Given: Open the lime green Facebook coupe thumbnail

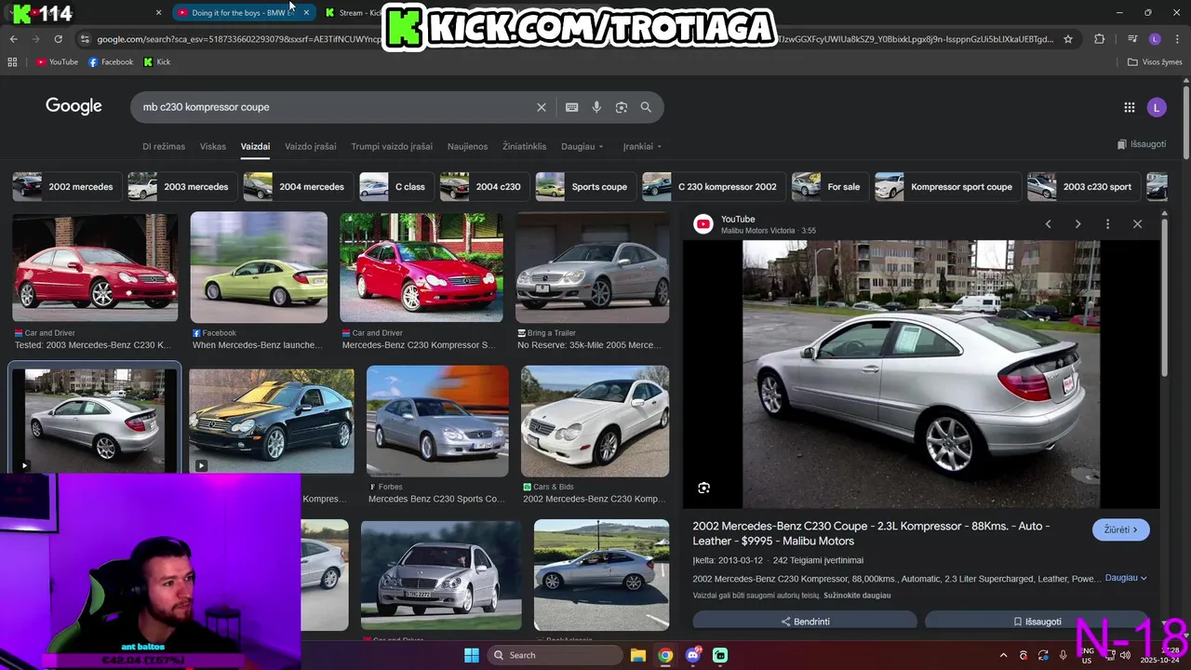Looking at the screenshot, I should tap(259, 267).
